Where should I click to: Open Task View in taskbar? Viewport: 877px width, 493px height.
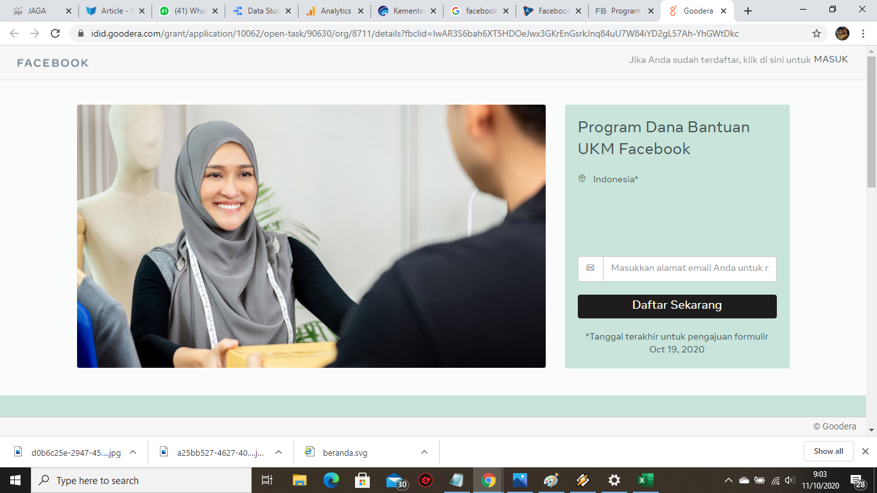[x=267, y=480]
